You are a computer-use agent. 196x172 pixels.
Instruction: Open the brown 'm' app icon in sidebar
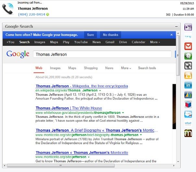(188, 133)
